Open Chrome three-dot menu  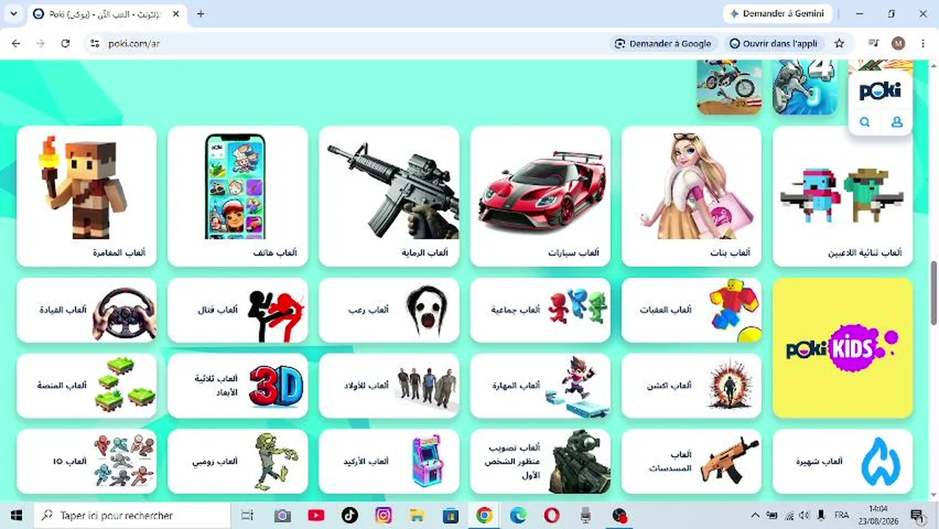coord(923,43)
